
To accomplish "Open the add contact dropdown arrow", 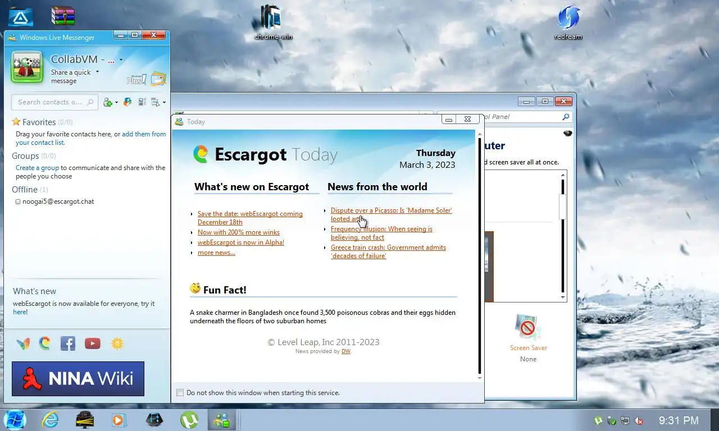I will coord(116,103).
